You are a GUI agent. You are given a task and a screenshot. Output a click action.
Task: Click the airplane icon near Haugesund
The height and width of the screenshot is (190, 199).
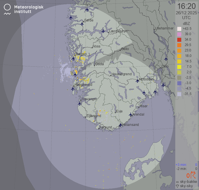[x=73, y=89]
